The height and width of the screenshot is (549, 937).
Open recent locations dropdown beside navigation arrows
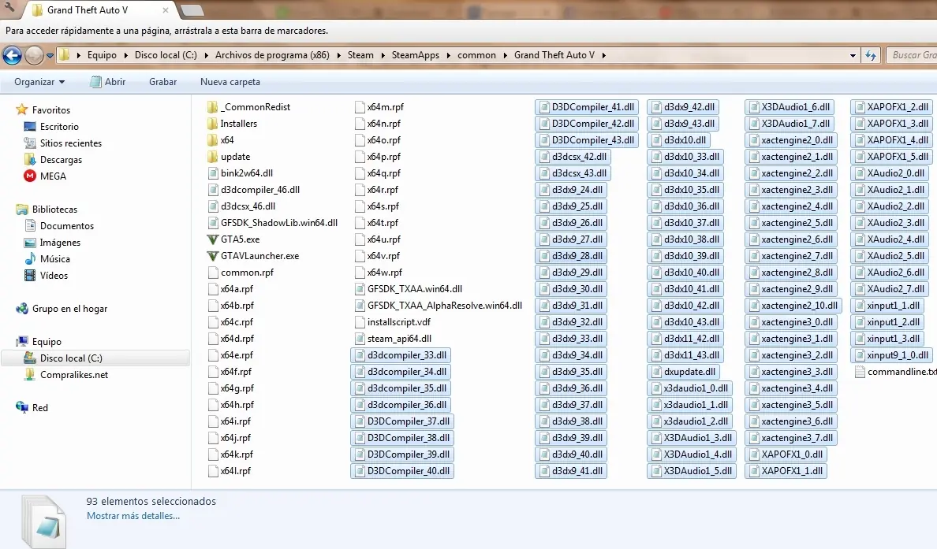click(x=50, y=55)
